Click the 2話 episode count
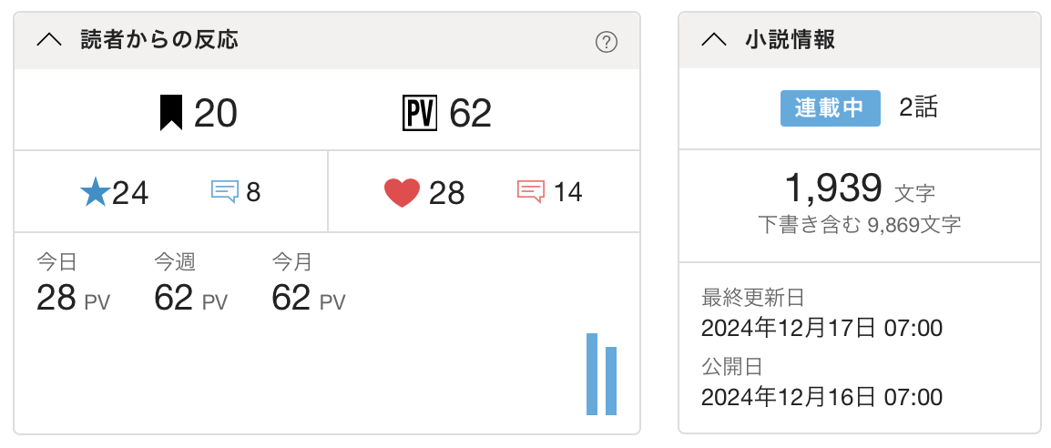 click(x=918, y=108)
